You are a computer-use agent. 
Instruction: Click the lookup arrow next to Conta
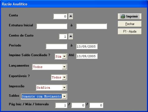click(71, 16)
